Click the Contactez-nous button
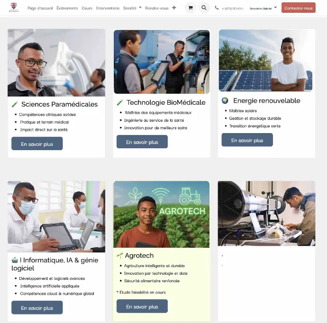Screen dimensions: 327x323 coord(299,8)
